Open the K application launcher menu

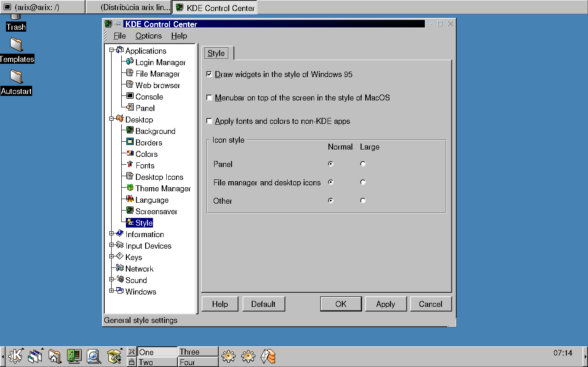[x=15, y=356]
